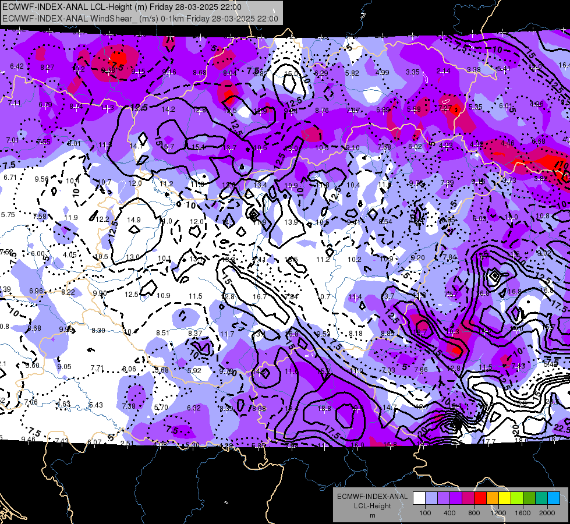Click the wind shear value '18.8'
Image resolution: width=570 pixels, height=524 pixels.
click(324, 408)
